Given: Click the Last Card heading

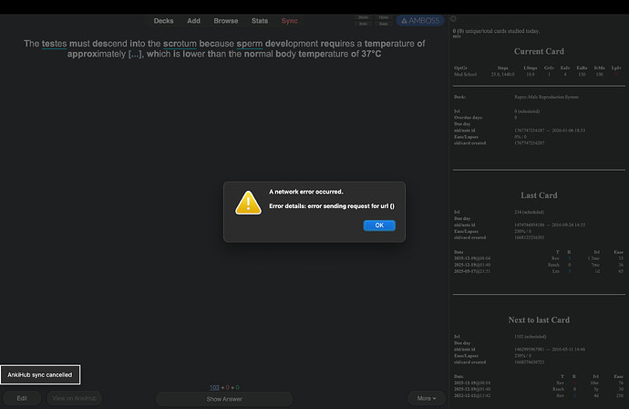Looking at the screenshot, I should pyautogui.click(x=538, y=194).
